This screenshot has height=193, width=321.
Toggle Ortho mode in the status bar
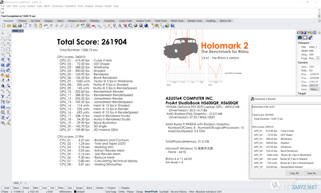point(122,192)
